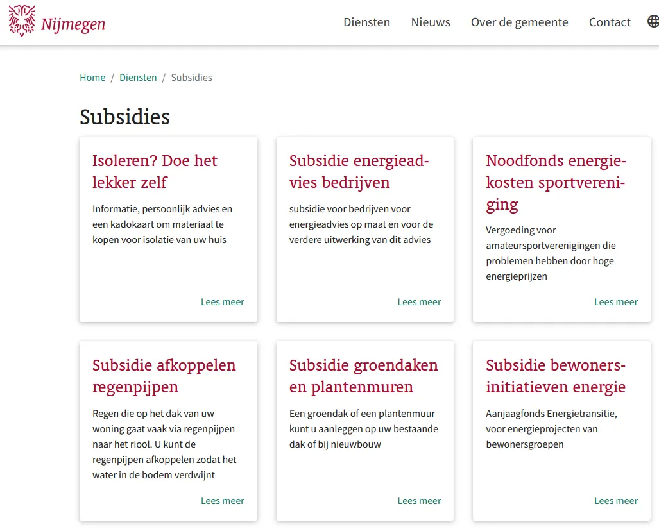
Task: Go to Nieuws in the top navigation
Action: pos(431,22)
